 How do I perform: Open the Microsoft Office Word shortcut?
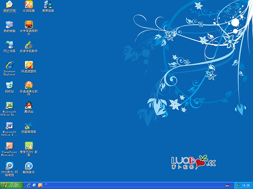9,126
